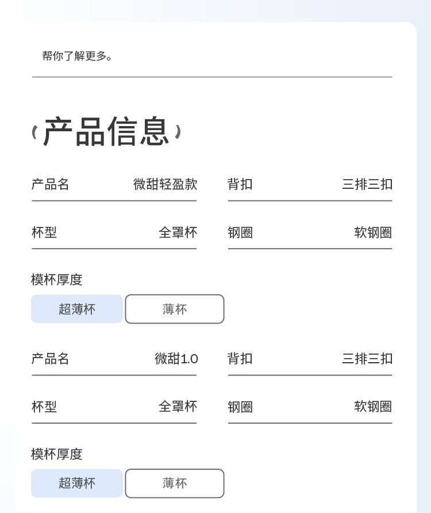Click 全罩杯 value in 微甜1.0 section
The width and height of the screenshot is (431, 513).
[x=178, y=406]
